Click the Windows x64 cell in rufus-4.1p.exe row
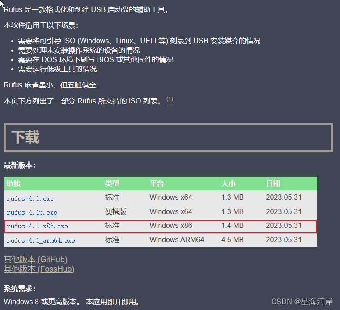The image size is (340, 310). (x=171, y=211)
